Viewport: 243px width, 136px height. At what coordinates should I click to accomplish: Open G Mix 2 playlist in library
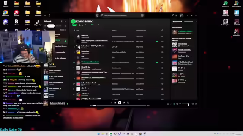click(x=55, y=77)
